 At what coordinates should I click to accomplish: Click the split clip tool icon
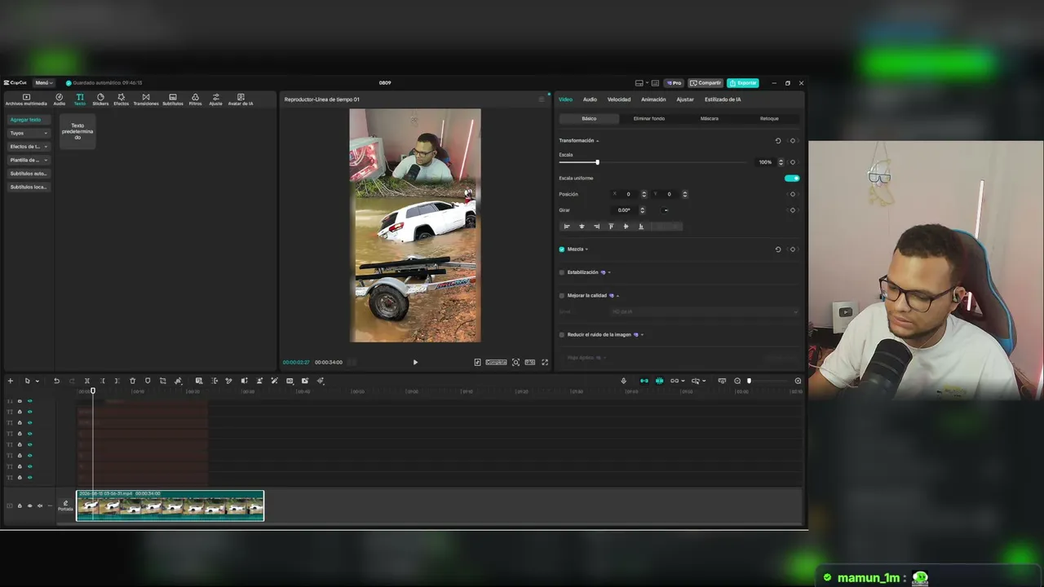87,381
